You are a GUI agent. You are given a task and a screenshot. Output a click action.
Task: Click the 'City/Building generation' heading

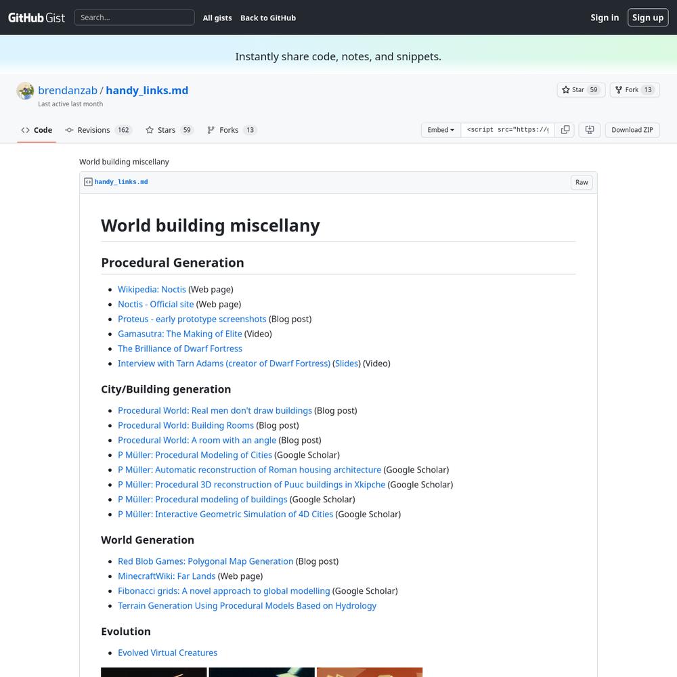pos(166,389)
